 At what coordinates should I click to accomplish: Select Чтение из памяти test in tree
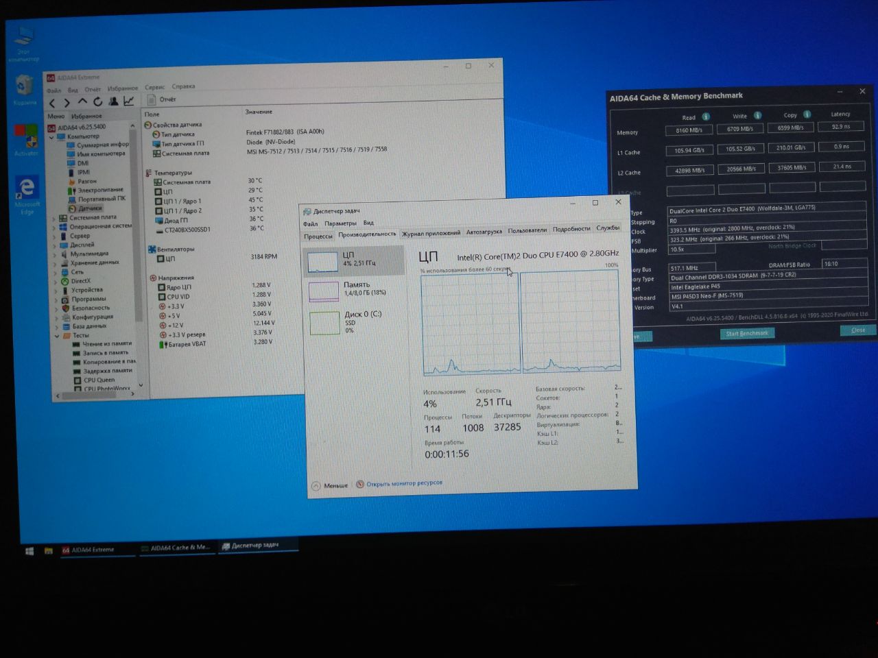[102, 343]
